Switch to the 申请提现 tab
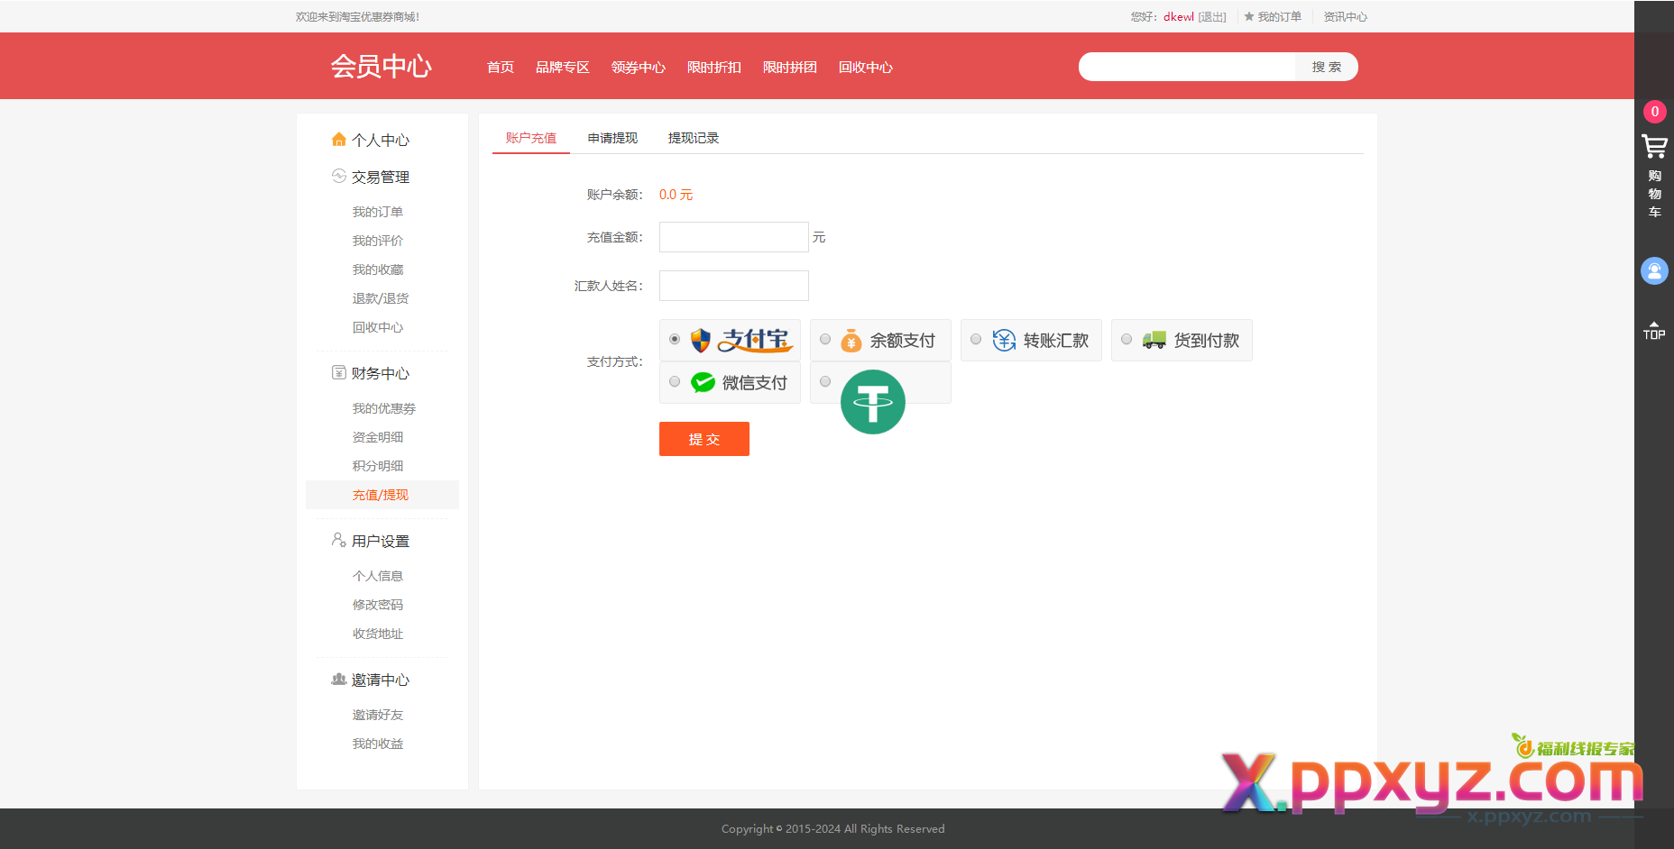Image resolution: width=1674 pixels, height=849 pixels. [x=612, y=138]
